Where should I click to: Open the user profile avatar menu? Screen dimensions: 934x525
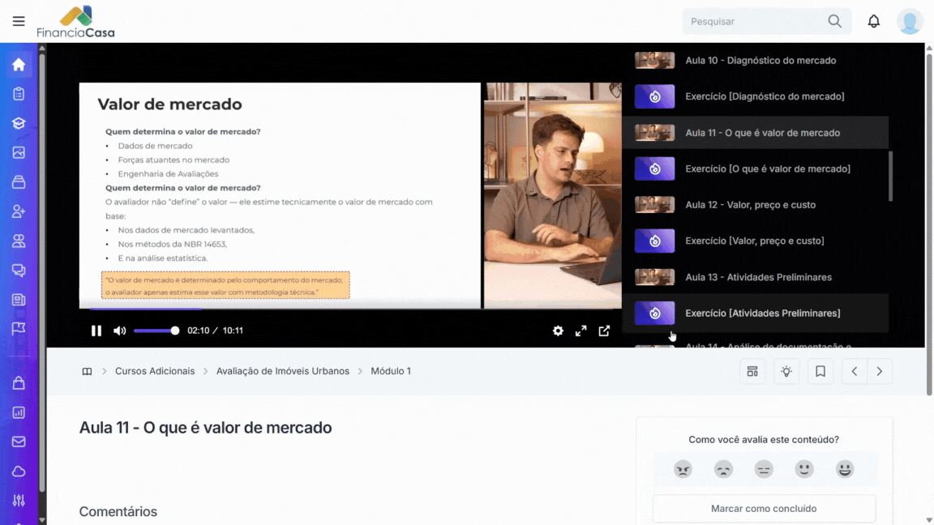tap(910, 22)
